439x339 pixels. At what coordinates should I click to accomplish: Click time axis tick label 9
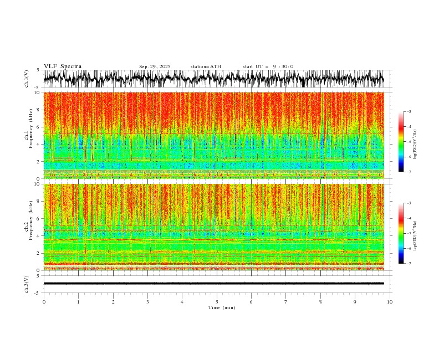(x=355, y=302)
